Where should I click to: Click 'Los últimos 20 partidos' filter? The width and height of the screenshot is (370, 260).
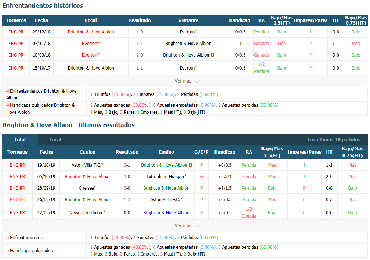334,139
